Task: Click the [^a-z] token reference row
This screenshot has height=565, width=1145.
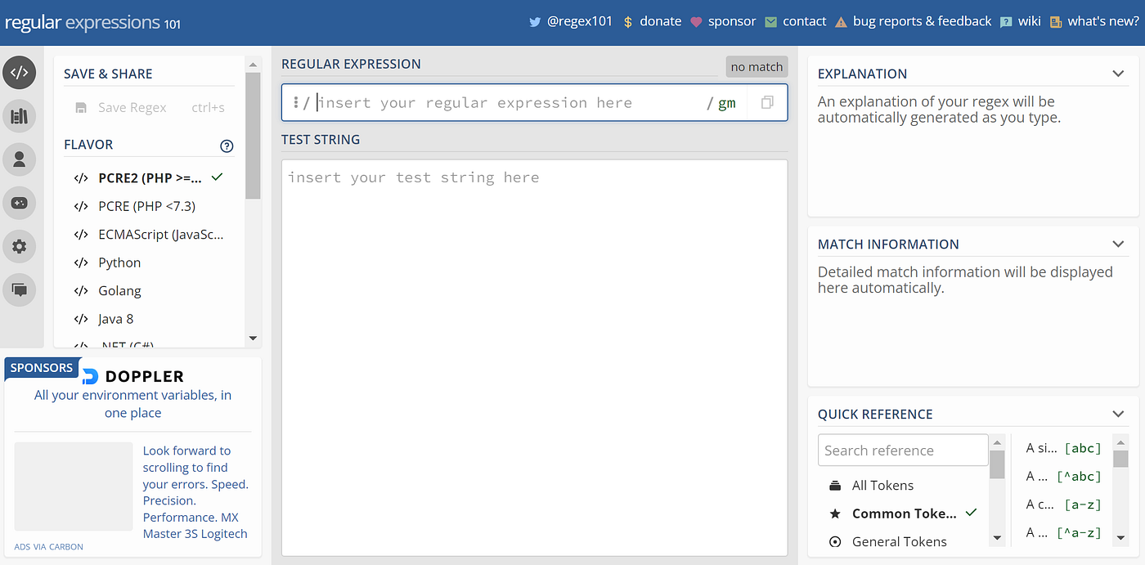Action: pyautogui.click(x=1064, y=533)
